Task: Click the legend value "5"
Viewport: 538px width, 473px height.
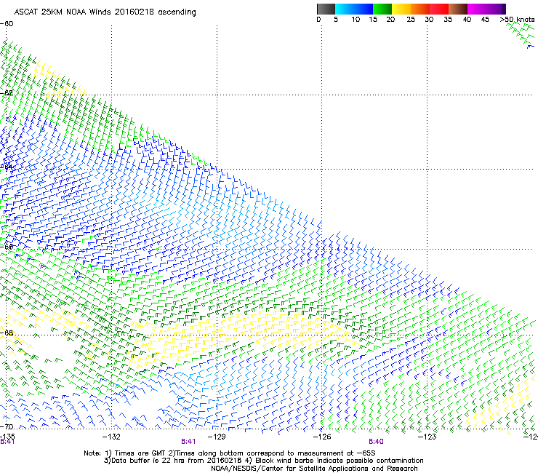Action: [336, 20]
